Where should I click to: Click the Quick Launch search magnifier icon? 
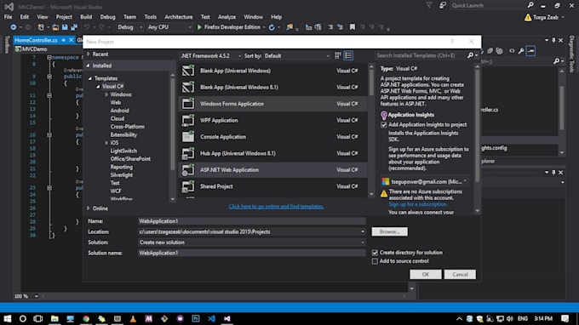(x=530, y=5)
